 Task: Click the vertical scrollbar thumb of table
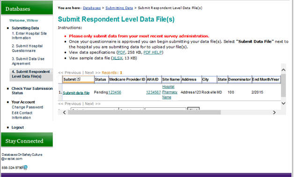pos(283,85)
